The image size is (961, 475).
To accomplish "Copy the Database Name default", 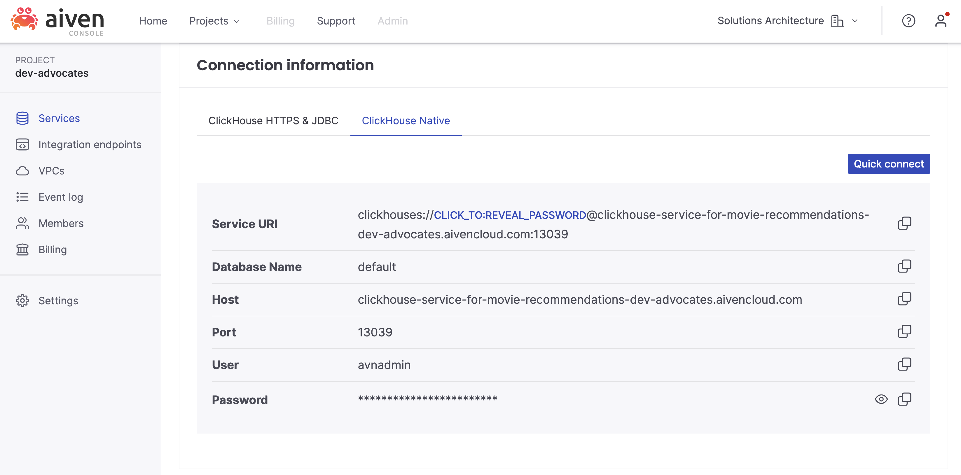I will coord(905,266).
